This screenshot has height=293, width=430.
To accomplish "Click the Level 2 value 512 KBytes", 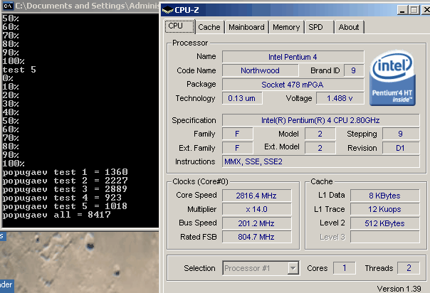I will [384, 223].
